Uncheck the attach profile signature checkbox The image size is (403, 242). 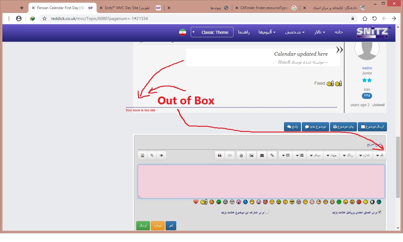(x=380, y=212)
